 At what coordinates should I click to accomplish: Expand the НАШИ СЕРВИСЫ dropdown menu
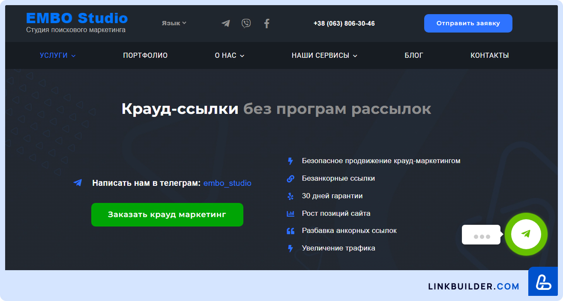[x=324, y=56]
